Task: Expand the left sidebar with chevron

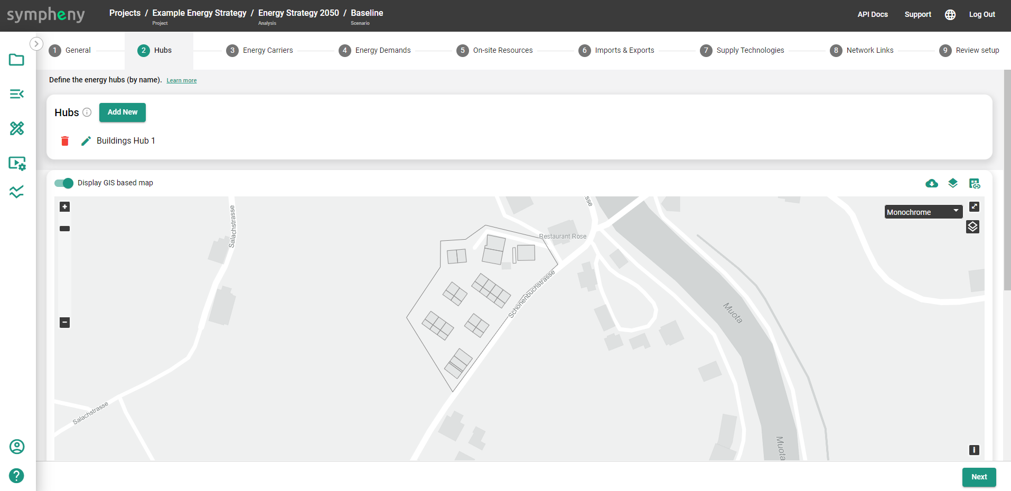Action: point(36,44)
